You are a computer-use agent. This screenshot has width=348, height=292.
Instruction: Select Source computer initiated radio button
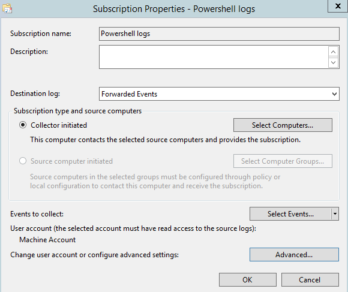tap(23, 161)
